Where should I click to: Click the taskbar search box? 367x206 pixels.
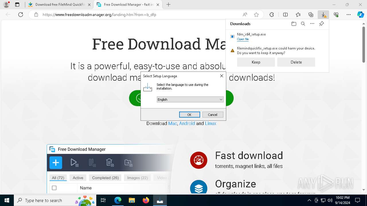coord(54,200)
